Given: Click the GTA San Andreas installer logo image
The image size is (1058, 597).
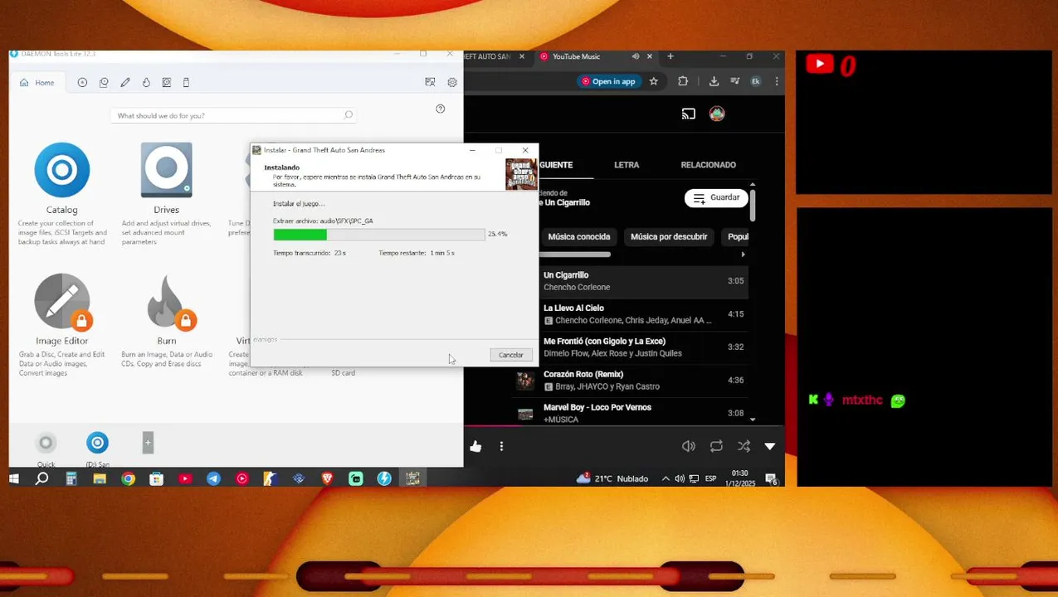Looking at the screenshot, I should pos(521,174).
